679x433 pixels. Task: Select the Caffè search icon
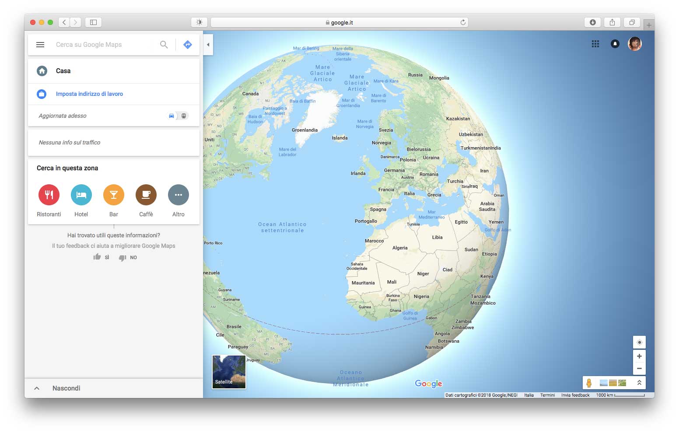click(146, 195)
